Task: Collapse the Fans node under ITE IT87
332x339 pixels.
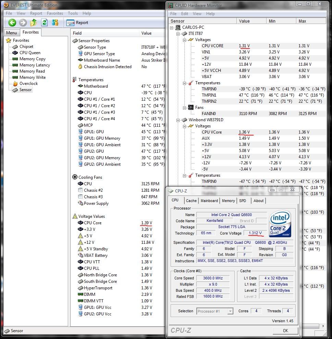Action: point(184,108)
